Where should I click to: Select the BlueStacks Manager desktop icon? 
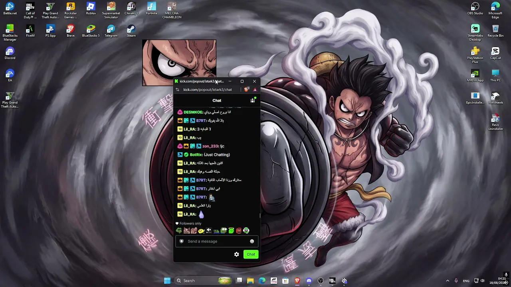click(x=10, y=33)
